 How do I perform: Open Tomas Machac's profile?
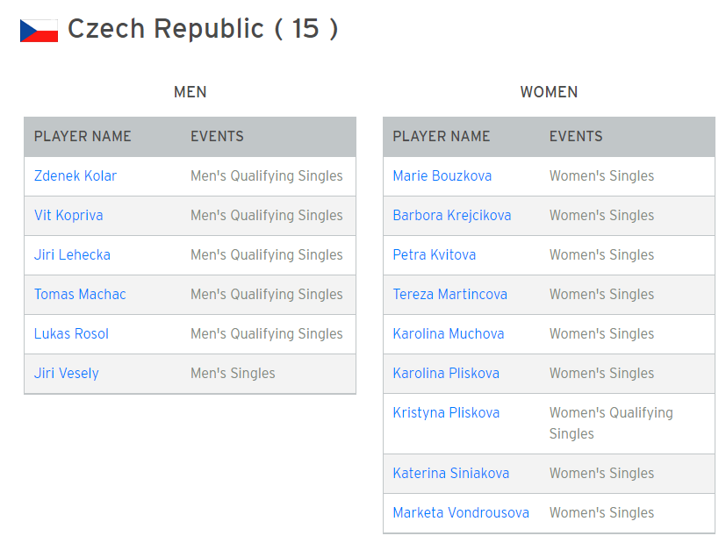pyautogui.click(x=80, y=294)
